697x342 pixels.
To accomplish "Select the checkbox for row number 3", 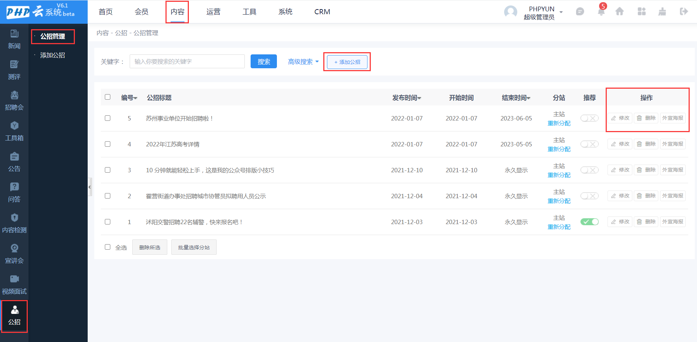I will (x=107, y=170).
